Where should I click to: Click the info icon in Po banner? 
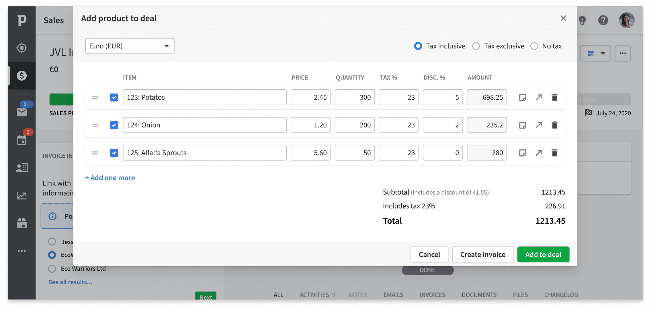52,216
